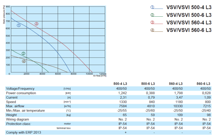
Task: Click the green circled 2 marker on the chart
Action: [x=24, y=53]
